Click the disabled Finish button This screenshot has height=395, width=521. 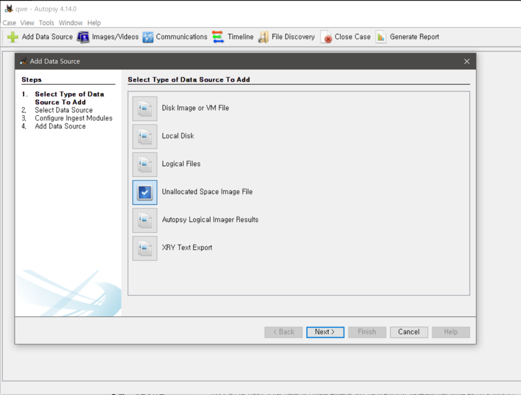tap(367, 332)
